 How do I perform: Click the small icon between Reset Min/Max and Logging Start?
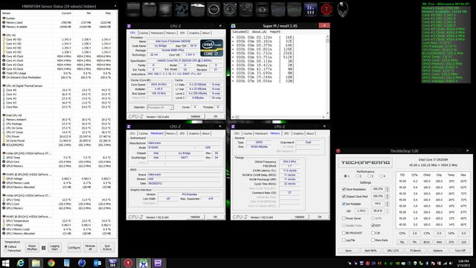click(43, 248)
